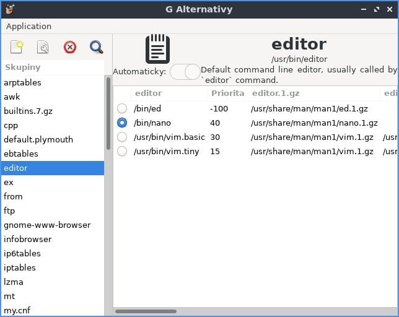Sort by Priorita column header
This screenshot has height=317, width=399.
click(x=227, y=93)
